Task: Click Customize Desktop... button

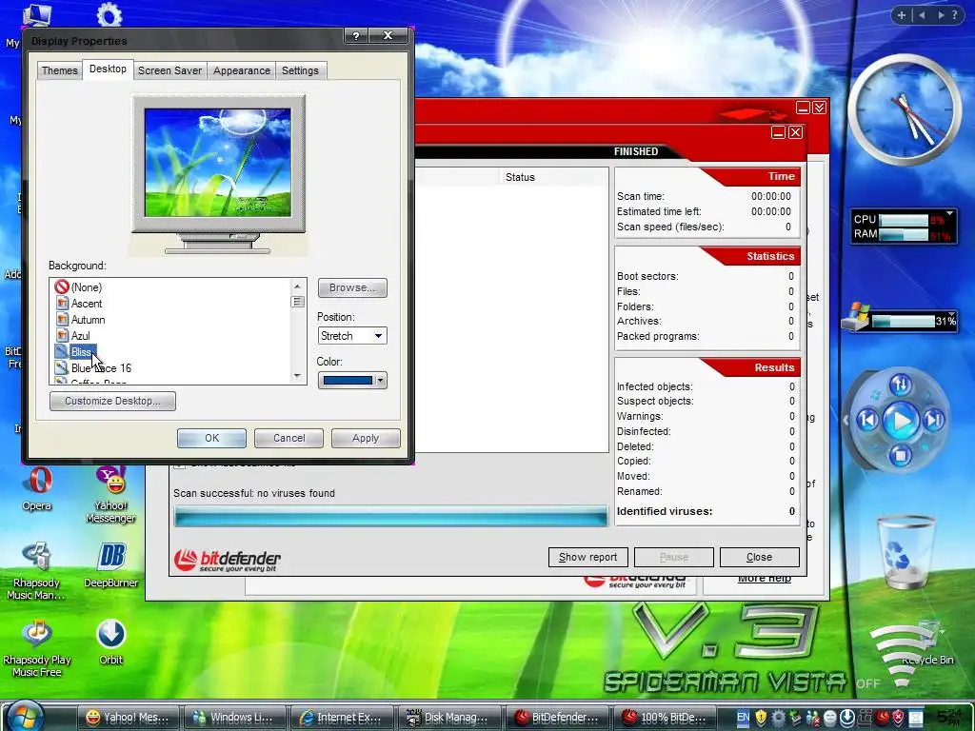Action: [112, 401]
